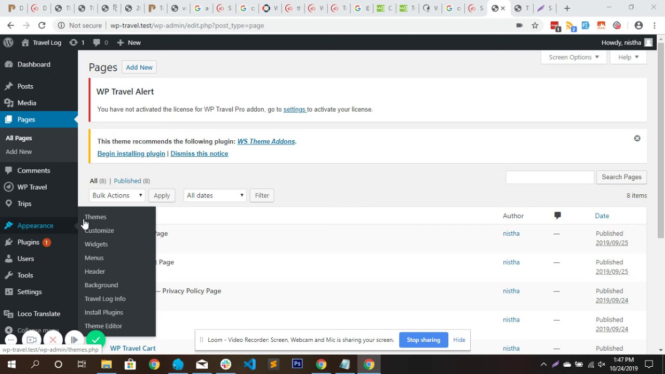665x374 pixels.
Task: Reload the page
Action: point(42,25)
